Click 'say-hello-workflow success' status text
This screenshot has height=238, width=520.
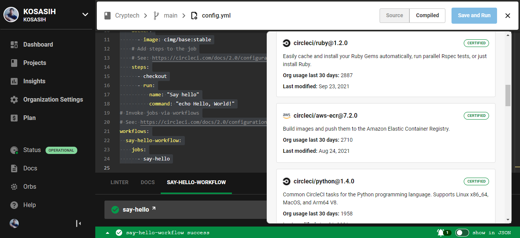click(x=168, y=233)
